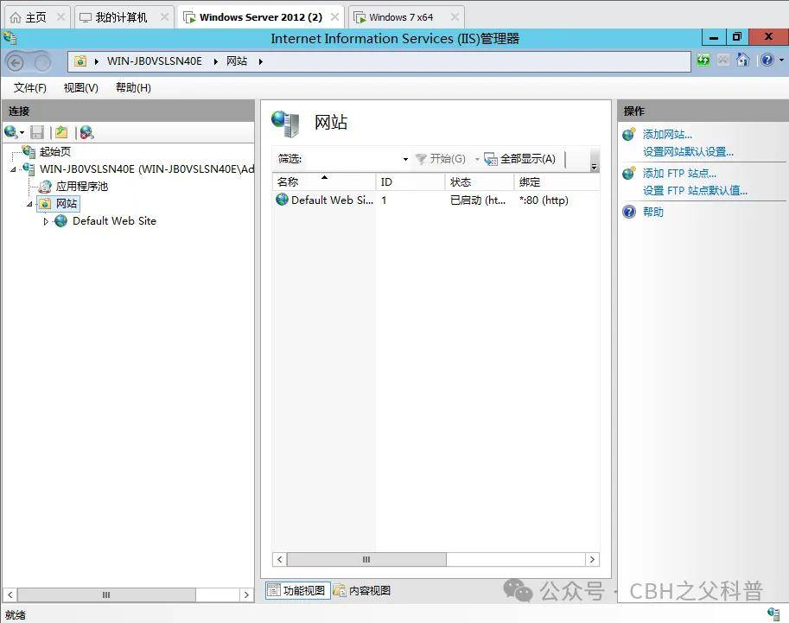Collapse the 网站 tree node
Image resolution: width=789 pixels, height=623 pixels.
[x=29, y=204]
